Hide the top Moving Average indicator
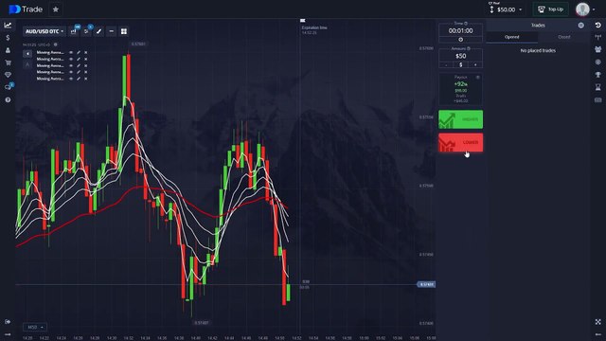The image size is (606, 341). (71, 53)
